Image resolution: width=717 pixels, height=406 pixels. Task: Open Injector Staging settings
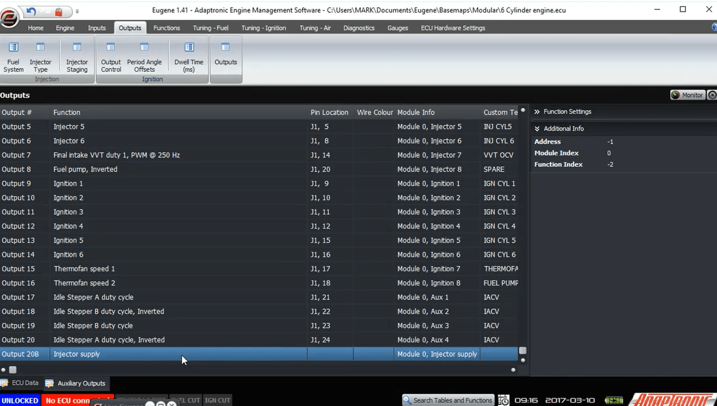[77, 57]
